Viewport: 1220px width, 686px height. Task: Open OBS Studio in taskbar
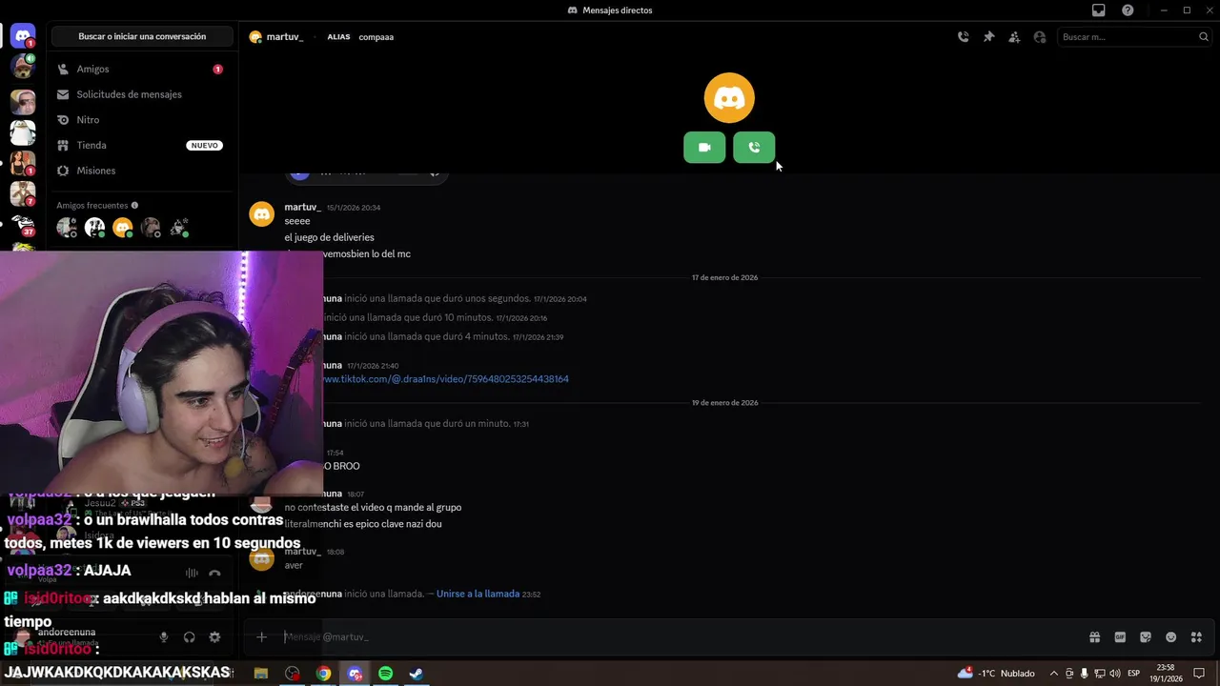point(293,674)
